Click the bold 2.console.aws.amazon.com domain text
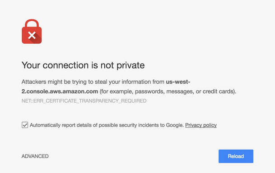 pos(60,91)
